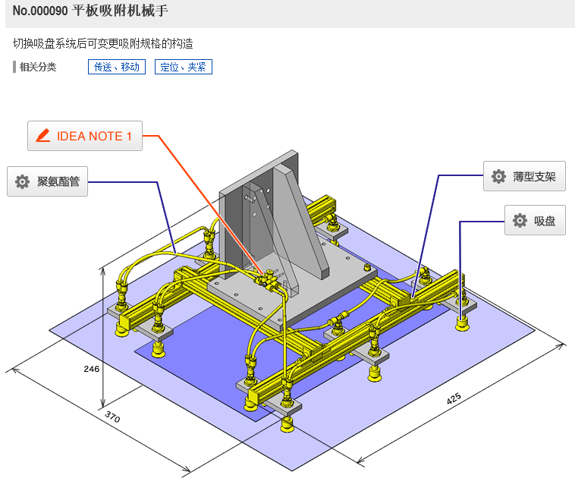
Task: Click the gear icon beside 吸盘
Action: pyautogui.click(x=520, y=220)
